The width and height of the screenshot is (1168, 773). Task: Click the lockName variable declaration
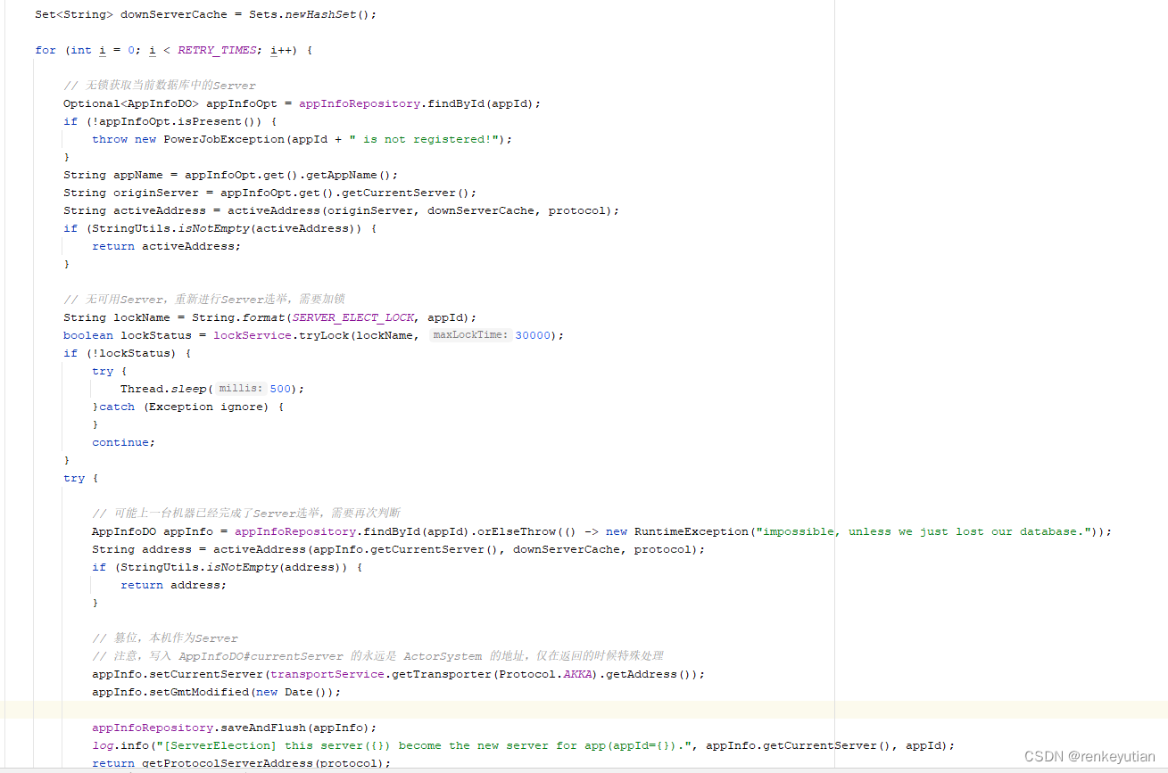click(x=142, y=317)
